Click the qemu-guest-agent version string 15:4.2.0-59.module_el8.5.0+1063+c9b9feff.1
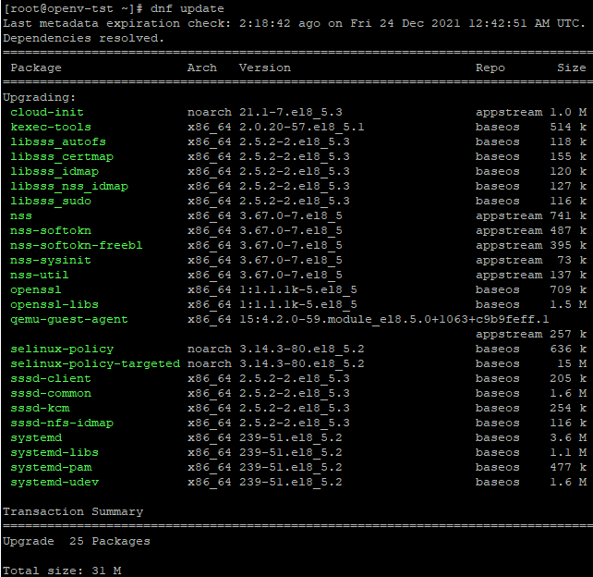The width and height of the screenshot is (593, 577). click(x=393, y=319)
